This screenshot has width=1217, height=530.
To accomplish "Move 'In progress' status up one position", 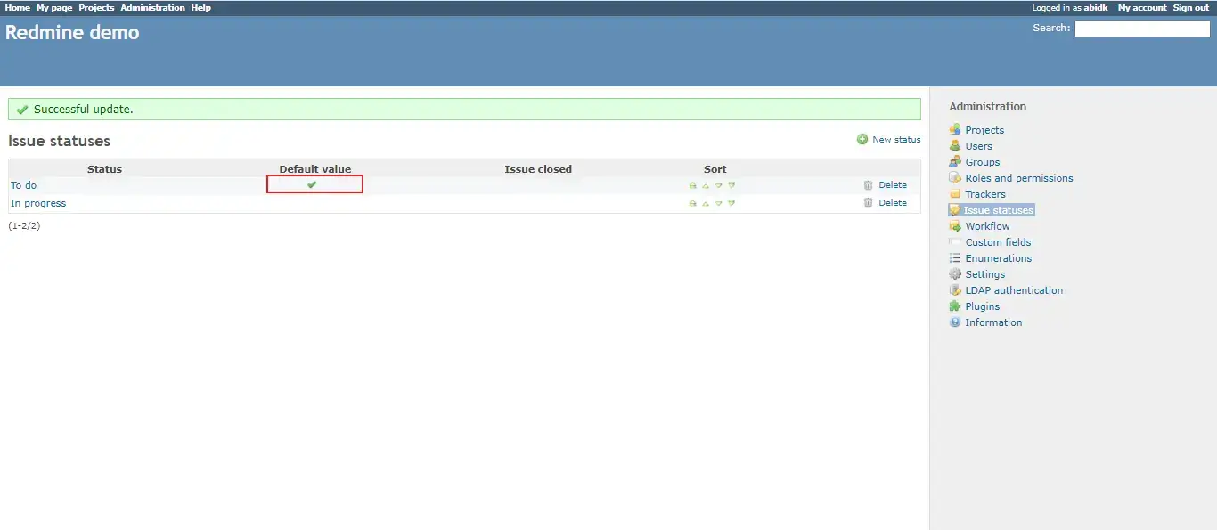I will tap(706, 203).
